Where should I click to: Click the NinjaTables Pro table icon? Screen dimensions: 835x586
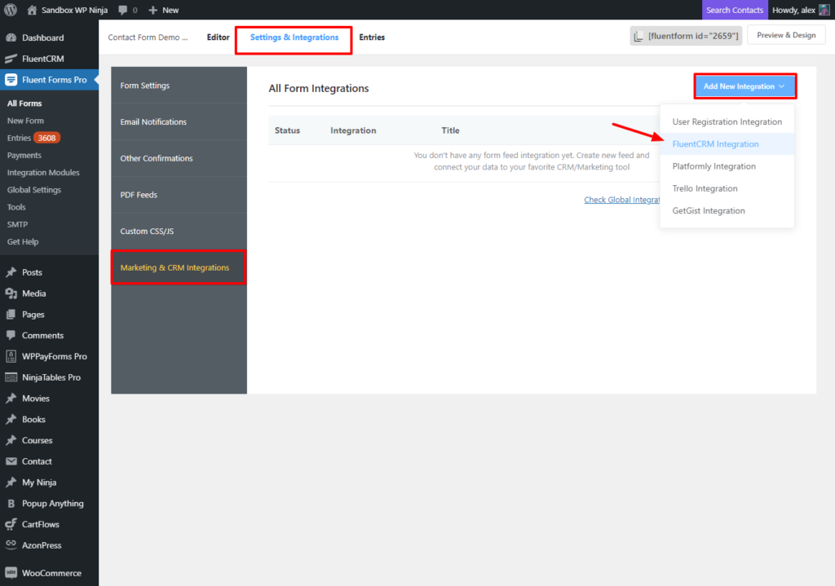(11, 377)
